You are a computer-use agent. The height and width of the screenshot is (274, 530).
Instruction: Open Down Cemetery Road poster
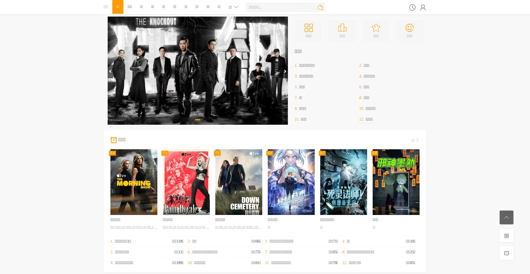pyautogui.click(x=239, y=182)
